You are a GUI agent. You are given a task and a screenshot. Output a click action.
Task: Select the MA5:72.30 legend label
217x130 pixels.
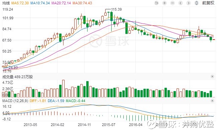[20, 3]
